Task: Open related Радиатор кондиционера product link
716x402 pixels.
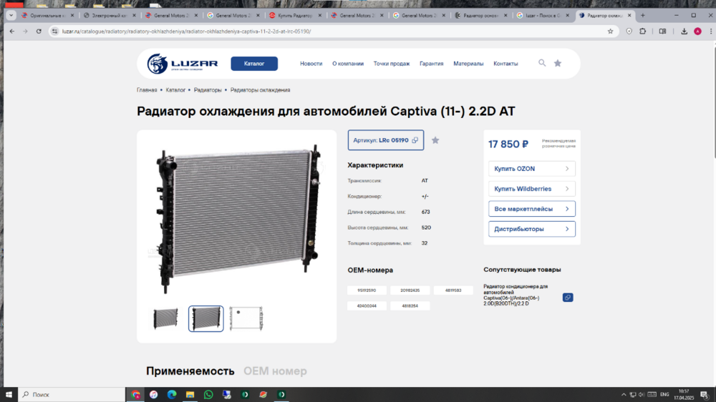Action: click(x=516, y=295)
